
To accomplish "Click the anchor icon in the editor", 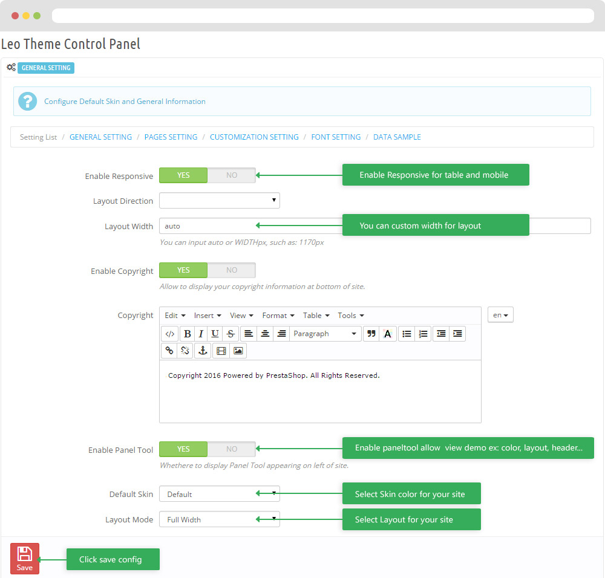I will click(x=203, y=351).
